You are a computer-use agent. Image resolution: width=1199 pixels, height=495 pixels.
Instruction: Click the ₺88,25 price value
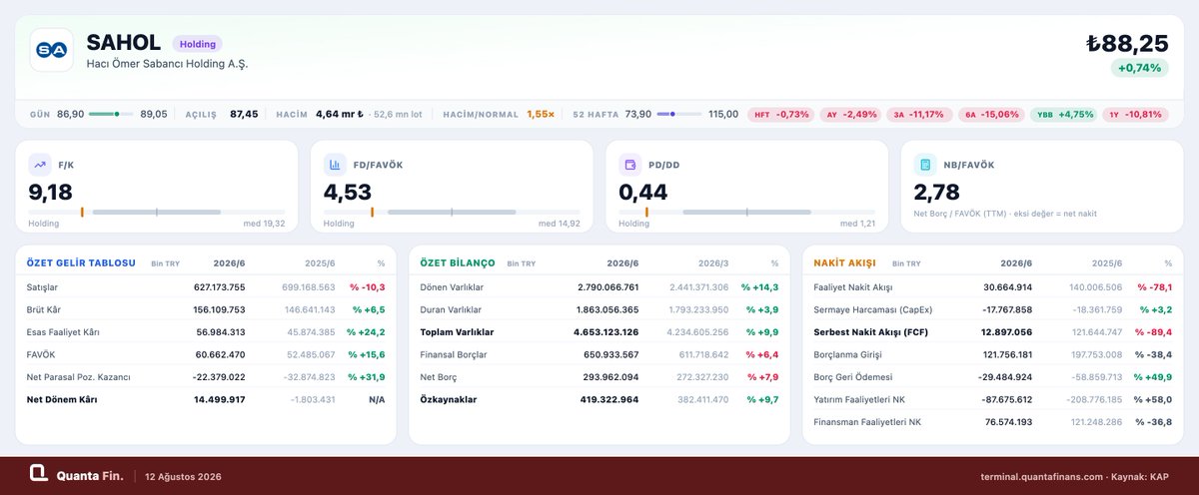tap(1128, 43)
